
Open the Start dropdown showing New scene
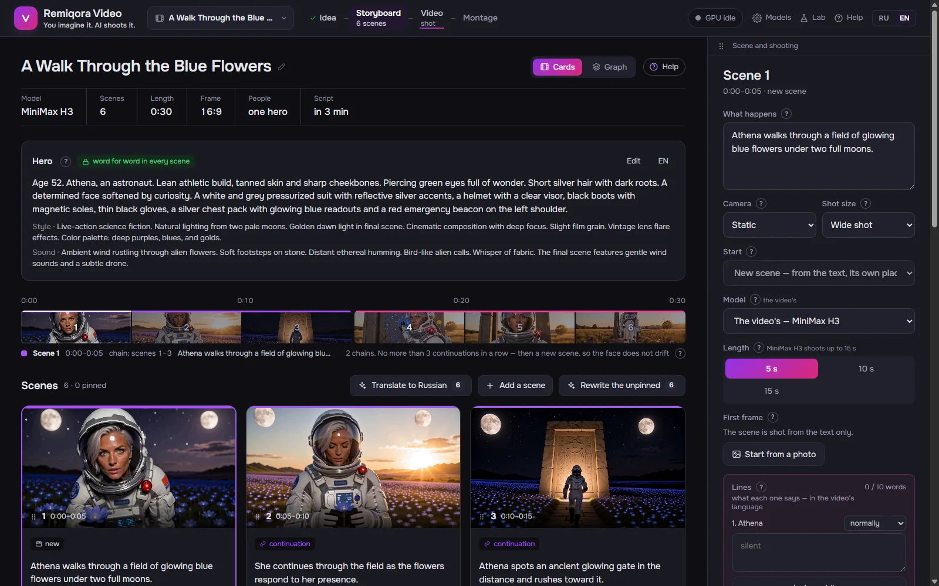pos(819,273)
